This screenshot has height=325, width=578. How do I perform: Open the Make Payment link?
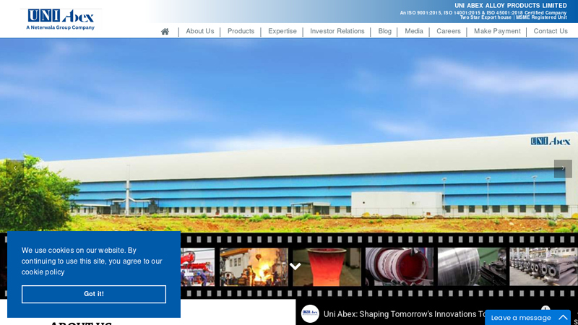coord(497,31)
